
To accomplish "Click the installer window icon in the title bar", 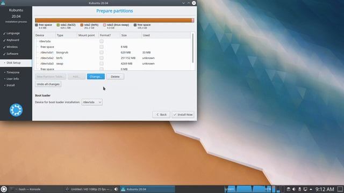I will tap(3, 3).
